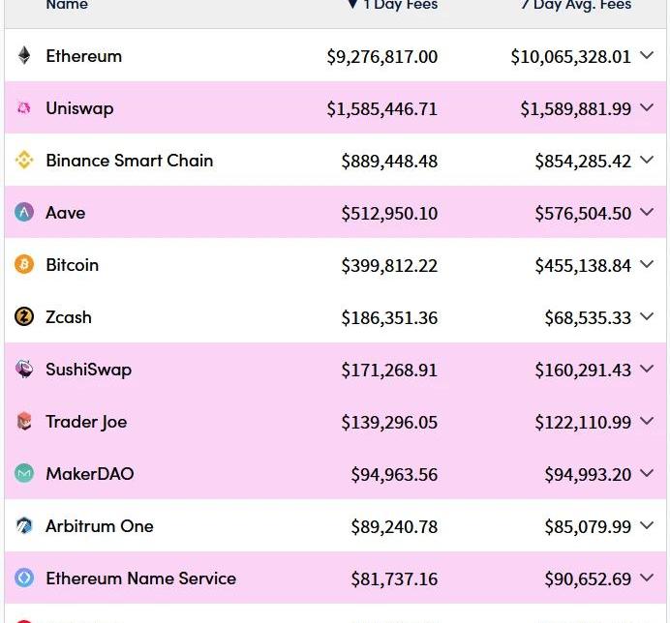Sort by the 7 Day Avg. Fees column
Image resolution: width=670 pixels, height=623 pixels.
[x=575, y=5]
